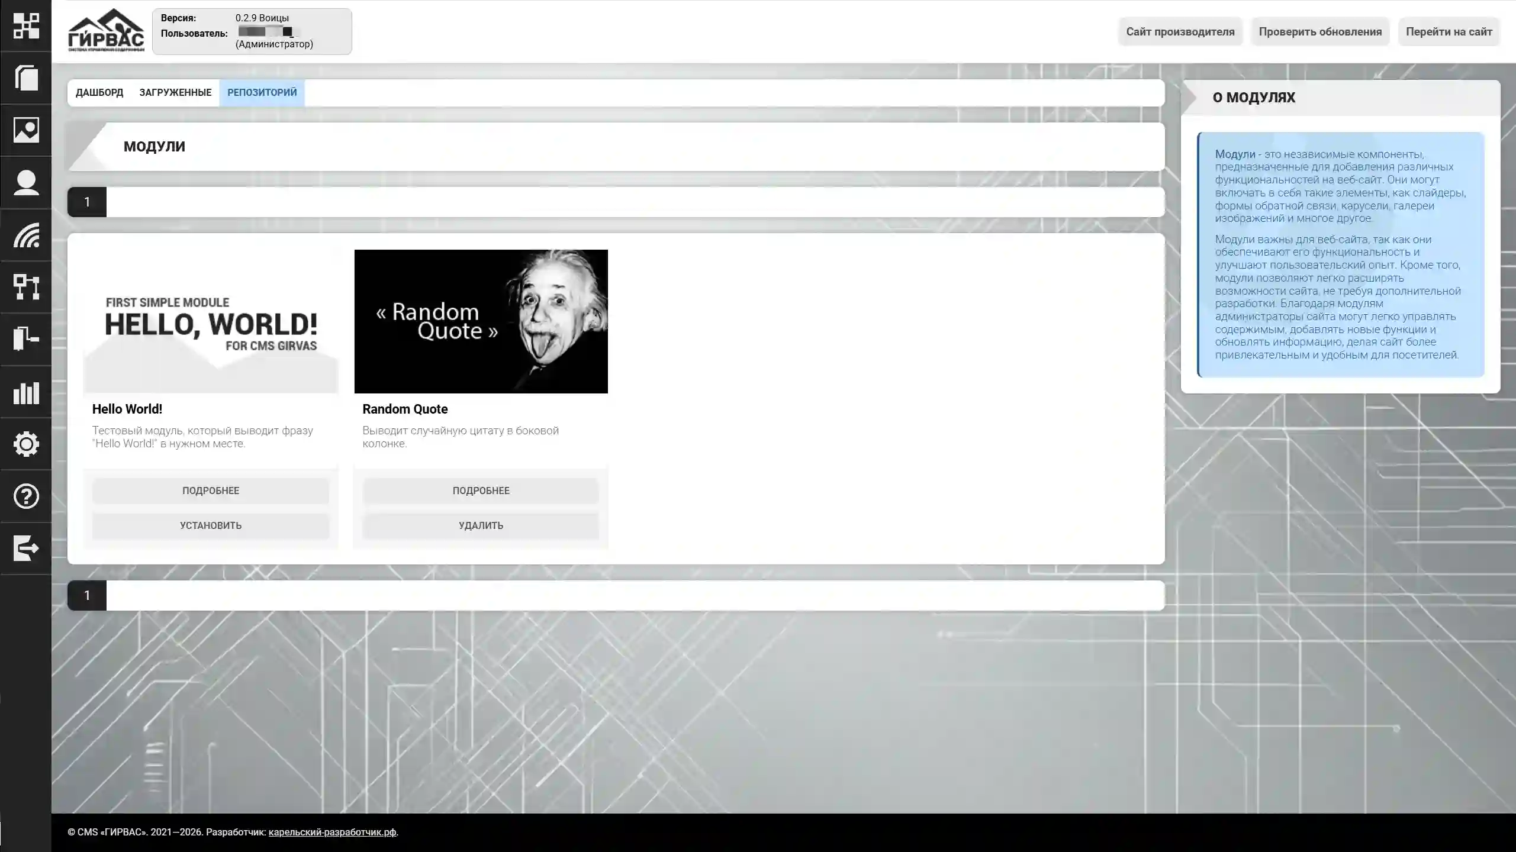This screenshot has width=1516, height=852.
Task: Open the help question mark icon
Action: pyautogui.click(x=26, y=496)
